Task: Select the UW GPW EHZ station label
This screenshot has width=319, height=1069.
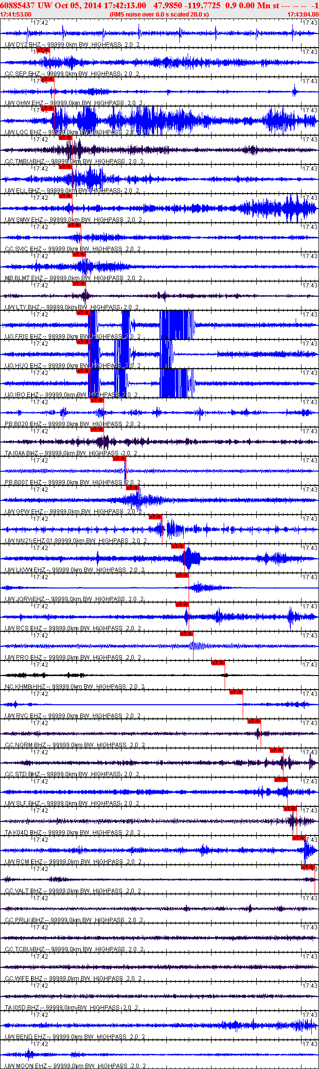Action: pyautogui.click(x=24, y=512)
